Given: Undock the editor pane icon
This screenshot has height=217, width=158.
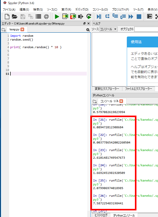Looking at the screenshot, I should 84,24.
